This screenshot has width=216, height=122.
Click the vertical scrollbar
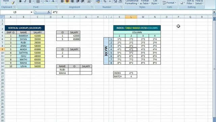[214, 69]
